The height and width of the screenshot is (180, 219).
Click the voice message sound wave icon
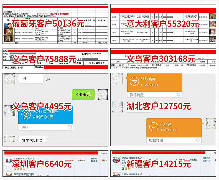tap(25, 78)
